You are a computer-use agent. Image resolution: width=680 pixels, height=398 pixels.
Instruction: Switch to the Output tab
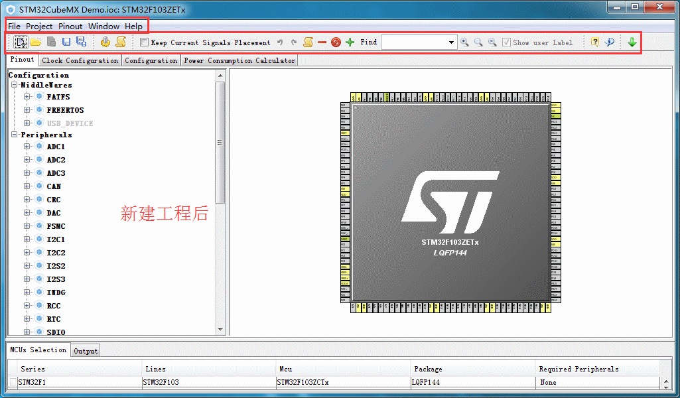point(86,351)
